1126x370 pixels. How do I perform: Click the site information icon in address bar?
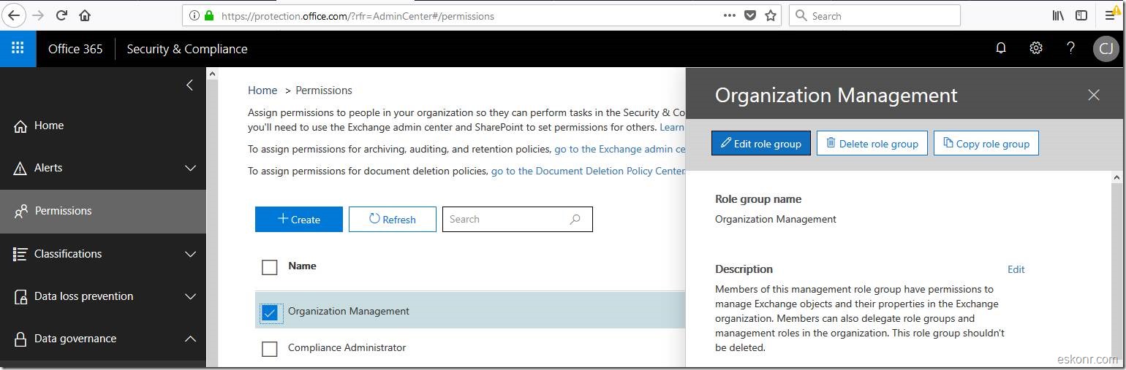click(x=194, y=15)
